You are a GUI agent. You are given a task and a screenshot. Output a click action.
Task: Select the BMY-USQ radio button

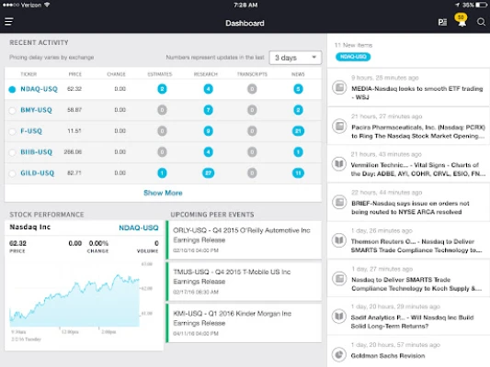click(12, 110)
